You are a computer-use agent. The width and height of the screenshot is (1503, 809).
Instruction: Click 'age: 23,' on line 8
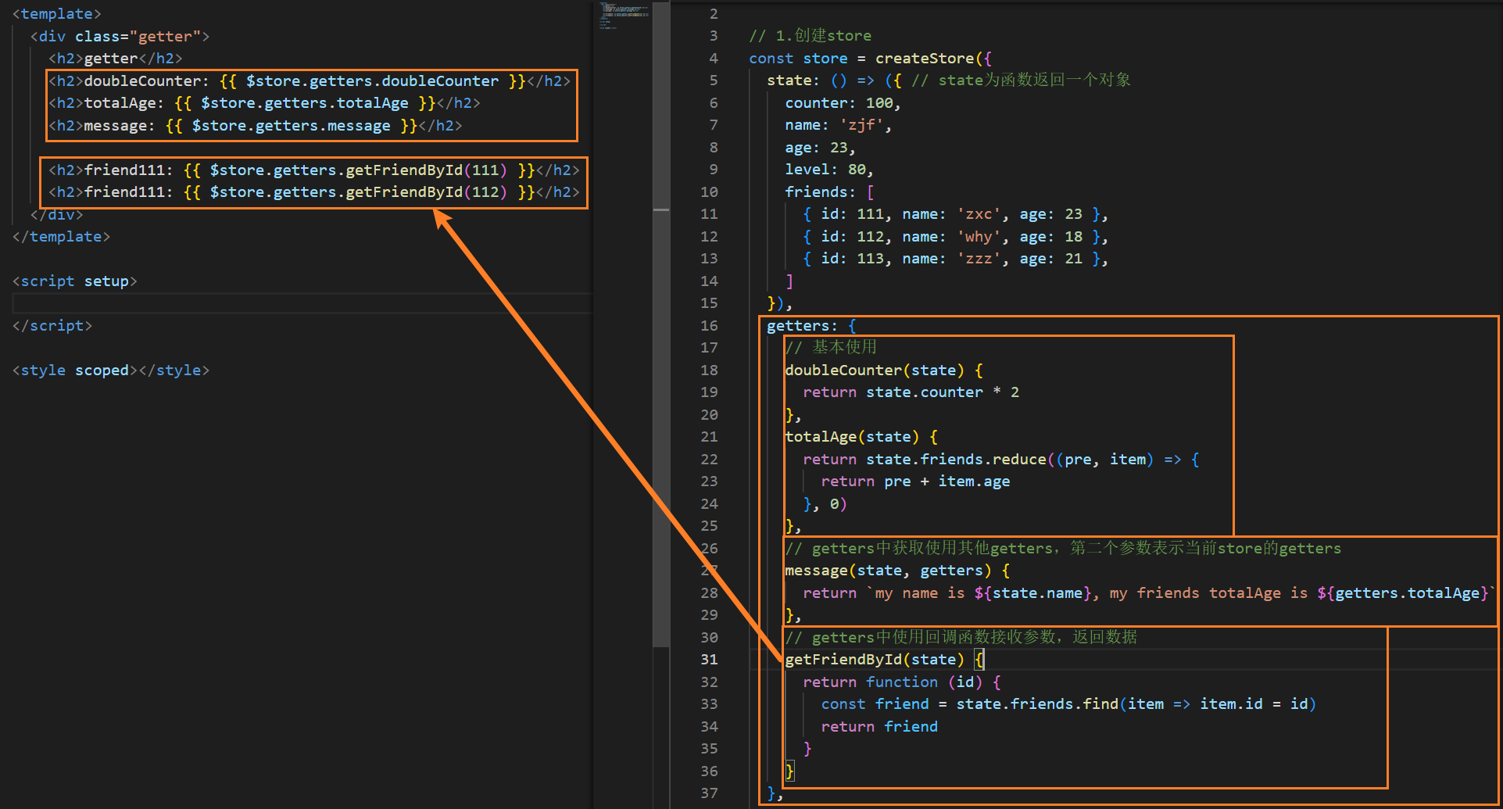820,148
